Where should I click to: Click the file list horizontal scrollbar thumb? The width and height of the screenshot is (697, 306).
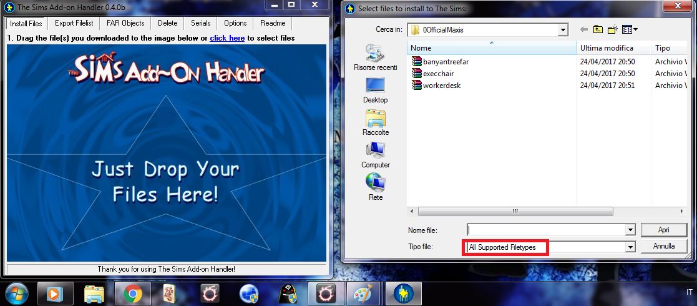coord(515,212)
